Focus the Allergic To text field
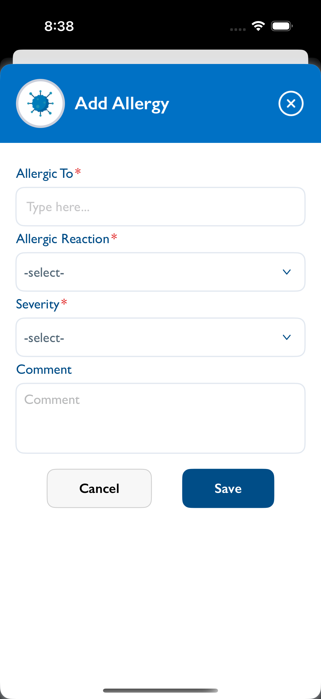Viewport: 321px width, 699px height. coord(160,207)
